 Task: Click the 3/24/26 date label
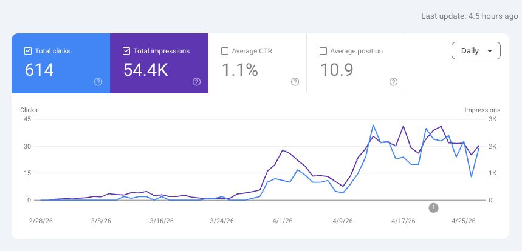coord(222,221)
